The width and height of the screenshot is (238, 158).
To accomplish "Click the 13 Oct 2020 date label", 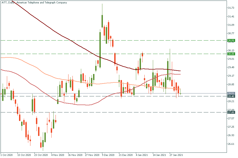I will click(x=24, y=155).
